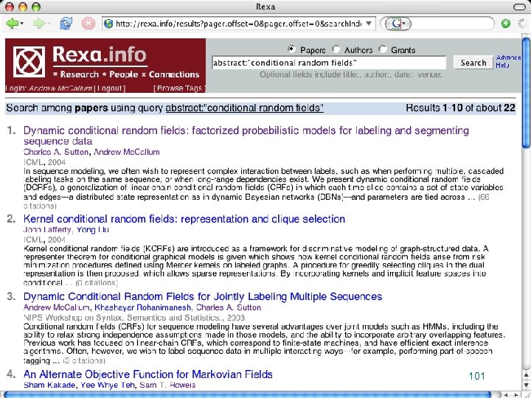531x398 pixels.
Task: Select the Grants radio button
Action: pyautogui.click(x=383, y=49)
